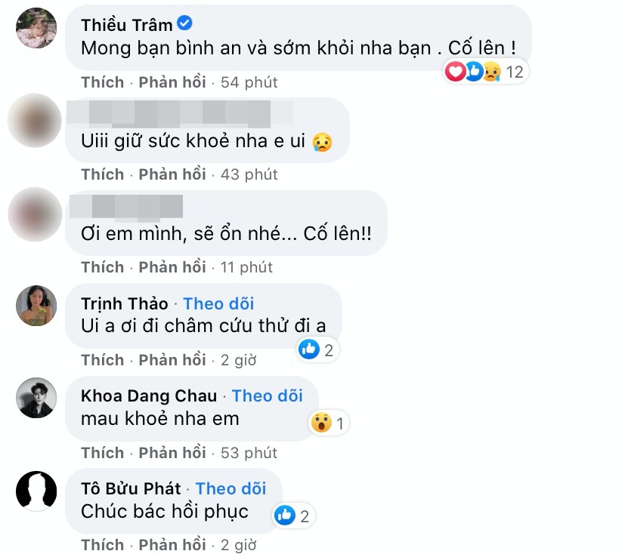Viewport: 625px width, 554px height.
Task: Open Trịnh Thảo's profile avatar
Action: tap(36, 306)
